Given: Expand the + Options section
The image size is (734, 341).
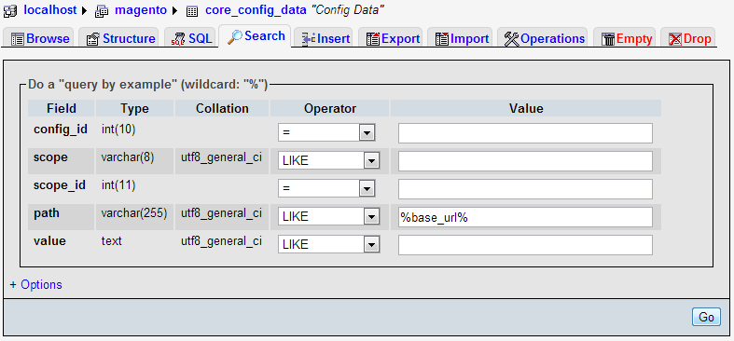Looking at the screenshot, I should (x=36, y=284).
